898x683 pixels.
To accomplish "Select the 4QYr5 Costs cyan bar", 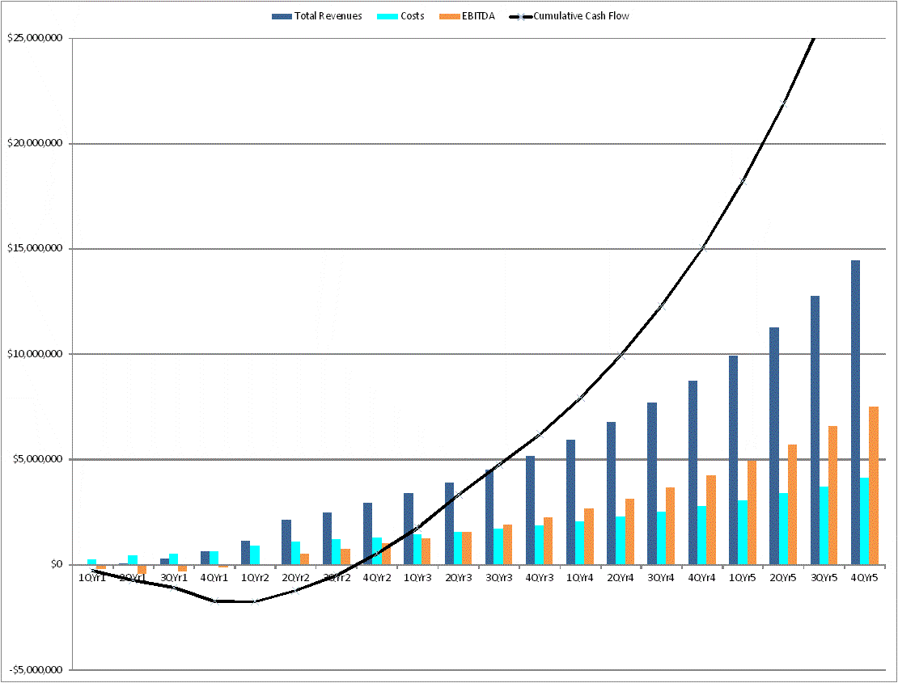I will [x=865, y=521].
